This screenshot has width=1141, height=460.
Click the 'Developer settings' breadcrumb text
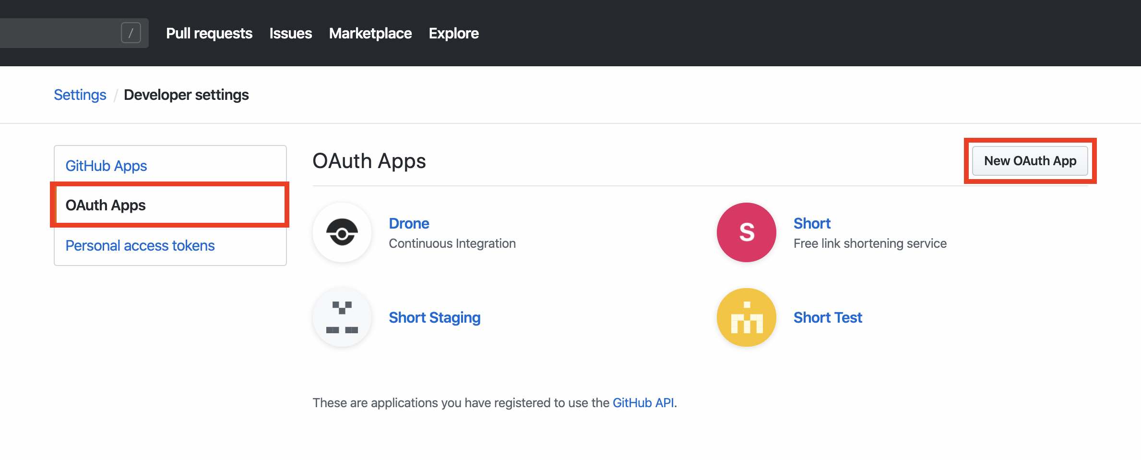[186, 95]
